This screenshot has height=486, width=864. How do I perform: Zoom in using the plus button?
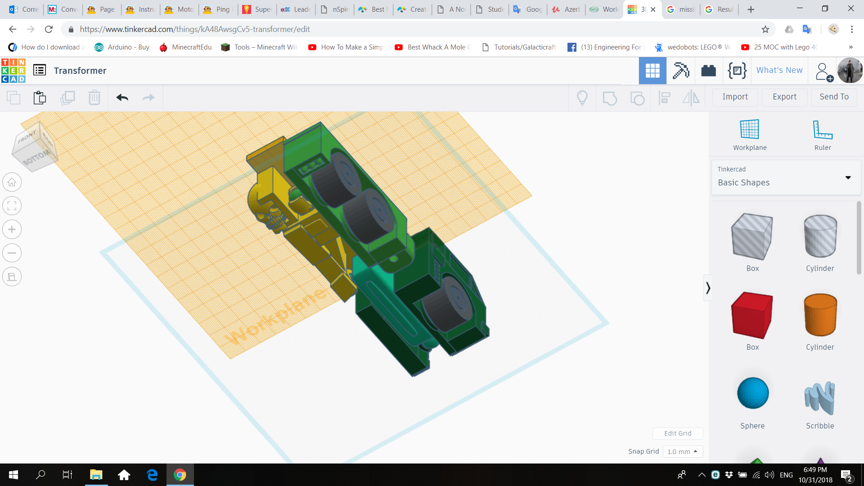12,229
